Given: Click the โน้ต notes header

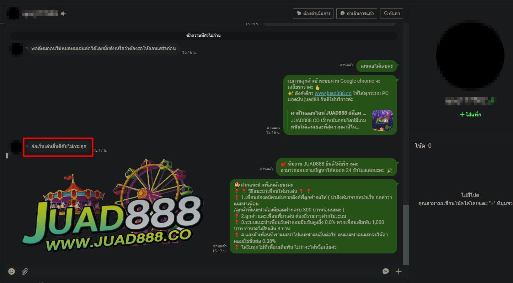Looking at the screenshot, I should click(x=423, y=146).
